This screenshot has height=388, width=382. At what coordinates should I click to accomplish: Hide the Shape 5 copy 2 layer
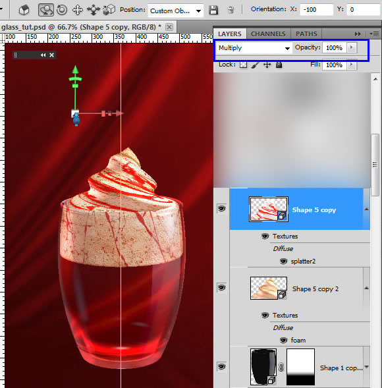tap(221, 287)
